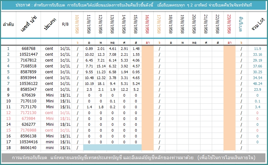The image size is (268, 165).
Task: Click the 12.2 lot value
Action: coord(124,89)
